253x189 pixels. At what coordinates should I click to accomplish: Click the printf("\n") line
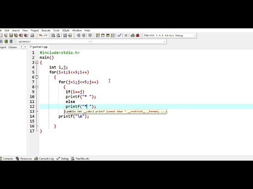pos(74,117)
